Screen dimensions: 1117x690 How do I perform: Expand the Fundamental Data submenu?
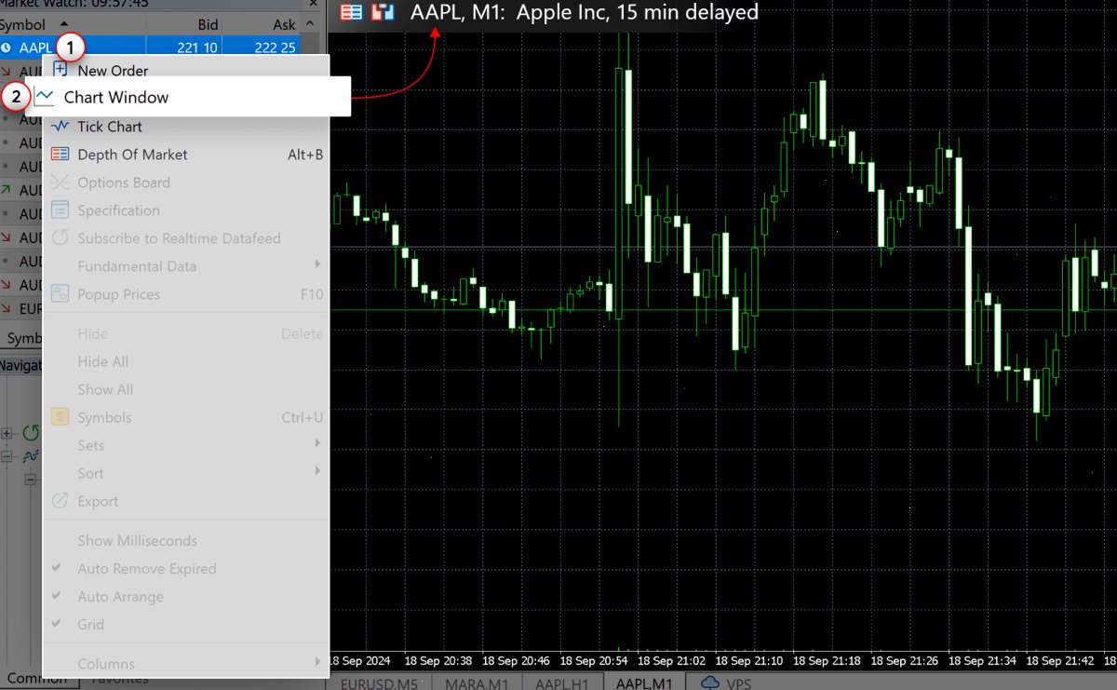point(186,266)
